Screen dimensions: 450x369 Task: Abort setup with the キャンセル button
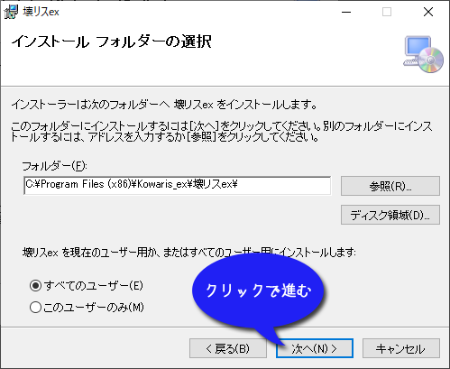tap(401, 348)
